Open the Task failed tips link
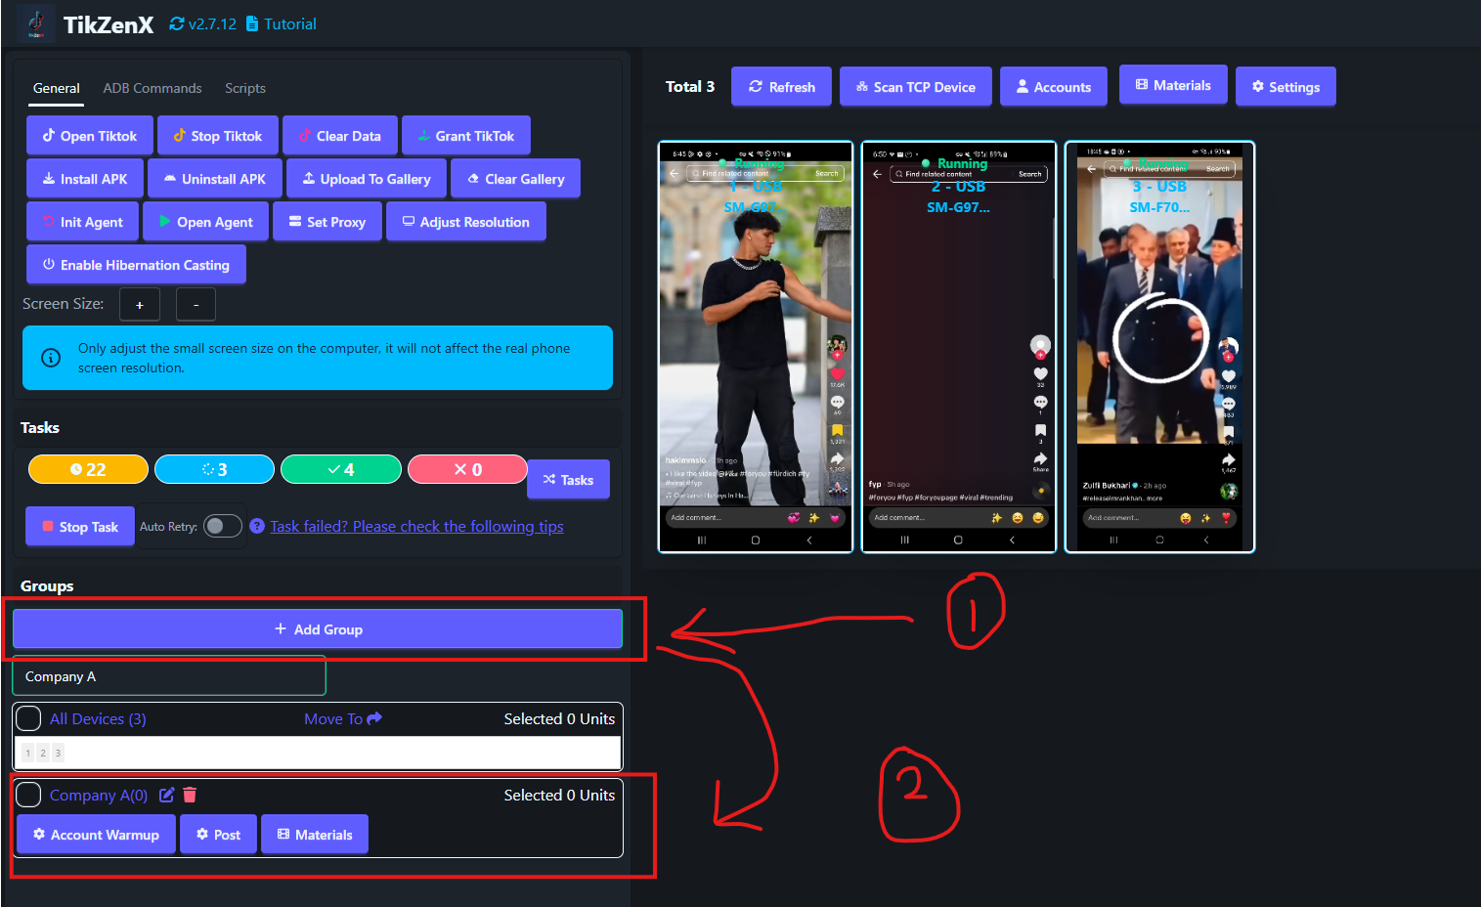 pos(416,526)
